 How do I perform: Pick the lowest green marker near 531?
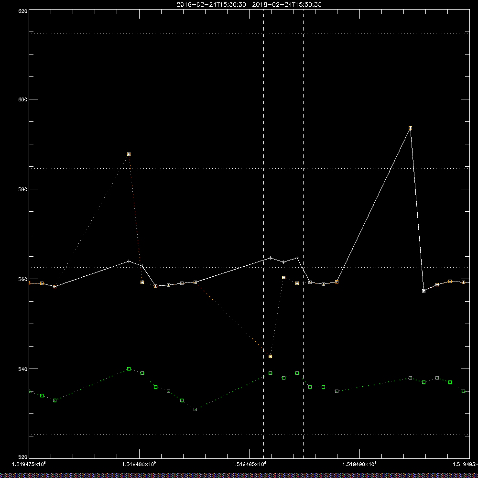(195, 410)
